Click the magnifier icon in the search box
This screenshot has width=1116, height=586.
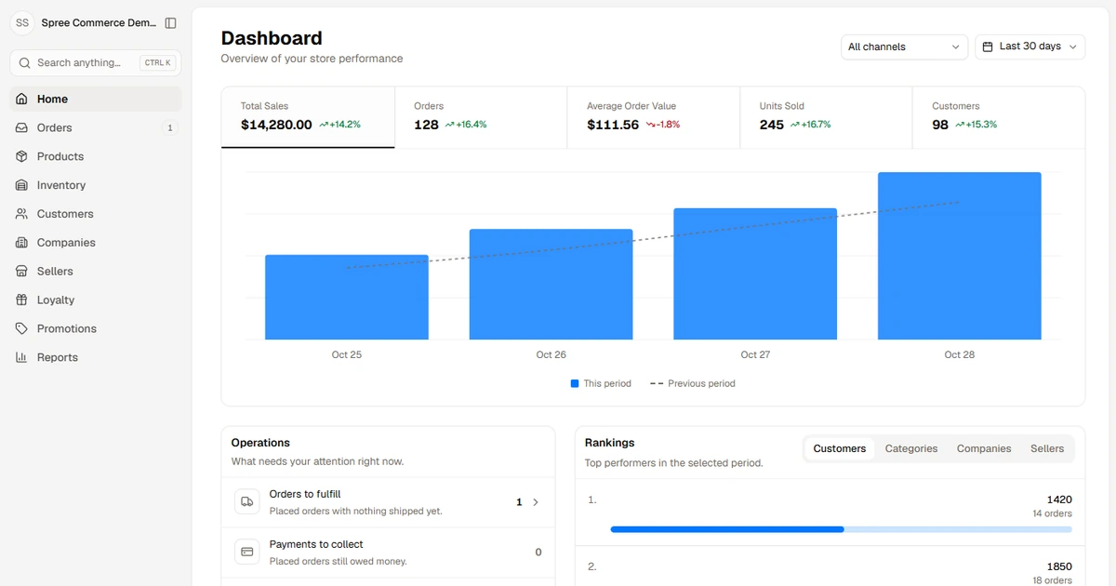25,63
